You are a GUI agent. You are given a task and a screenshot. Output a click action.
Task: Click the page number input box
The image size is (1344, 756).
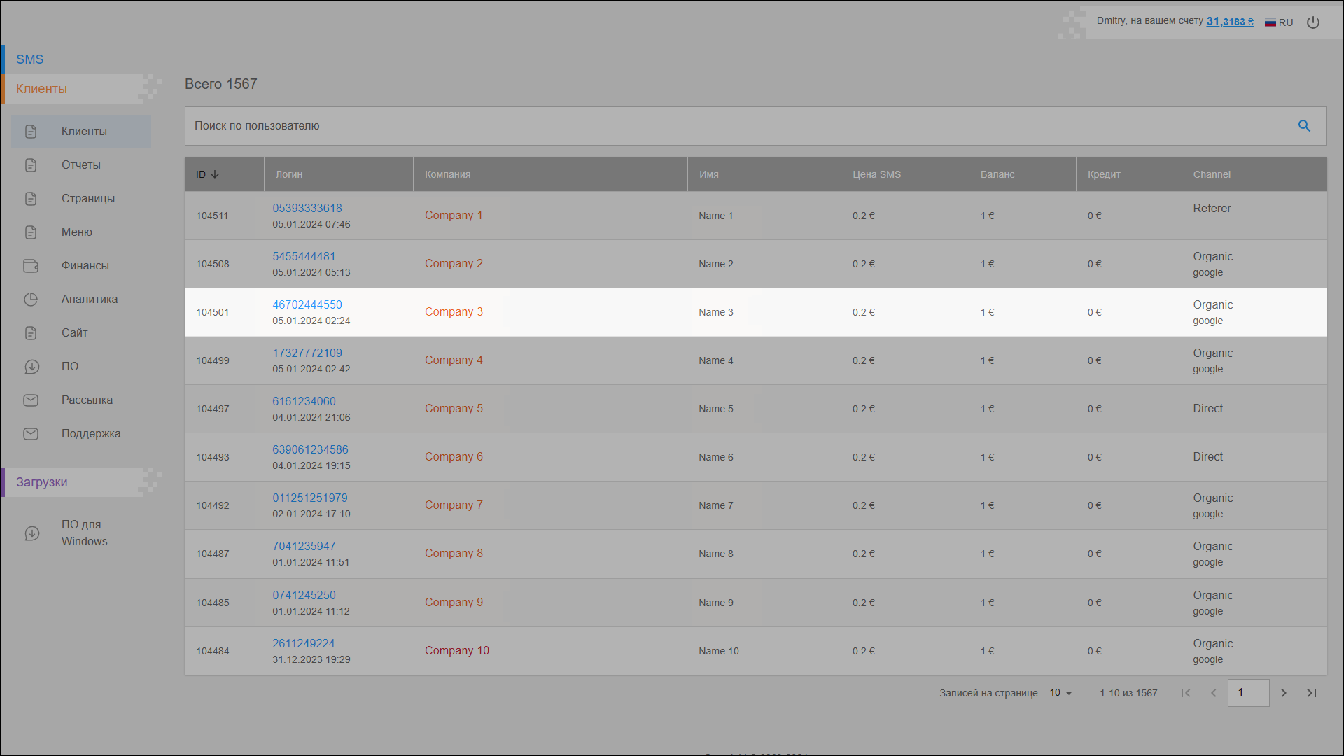pos(1248,693)
